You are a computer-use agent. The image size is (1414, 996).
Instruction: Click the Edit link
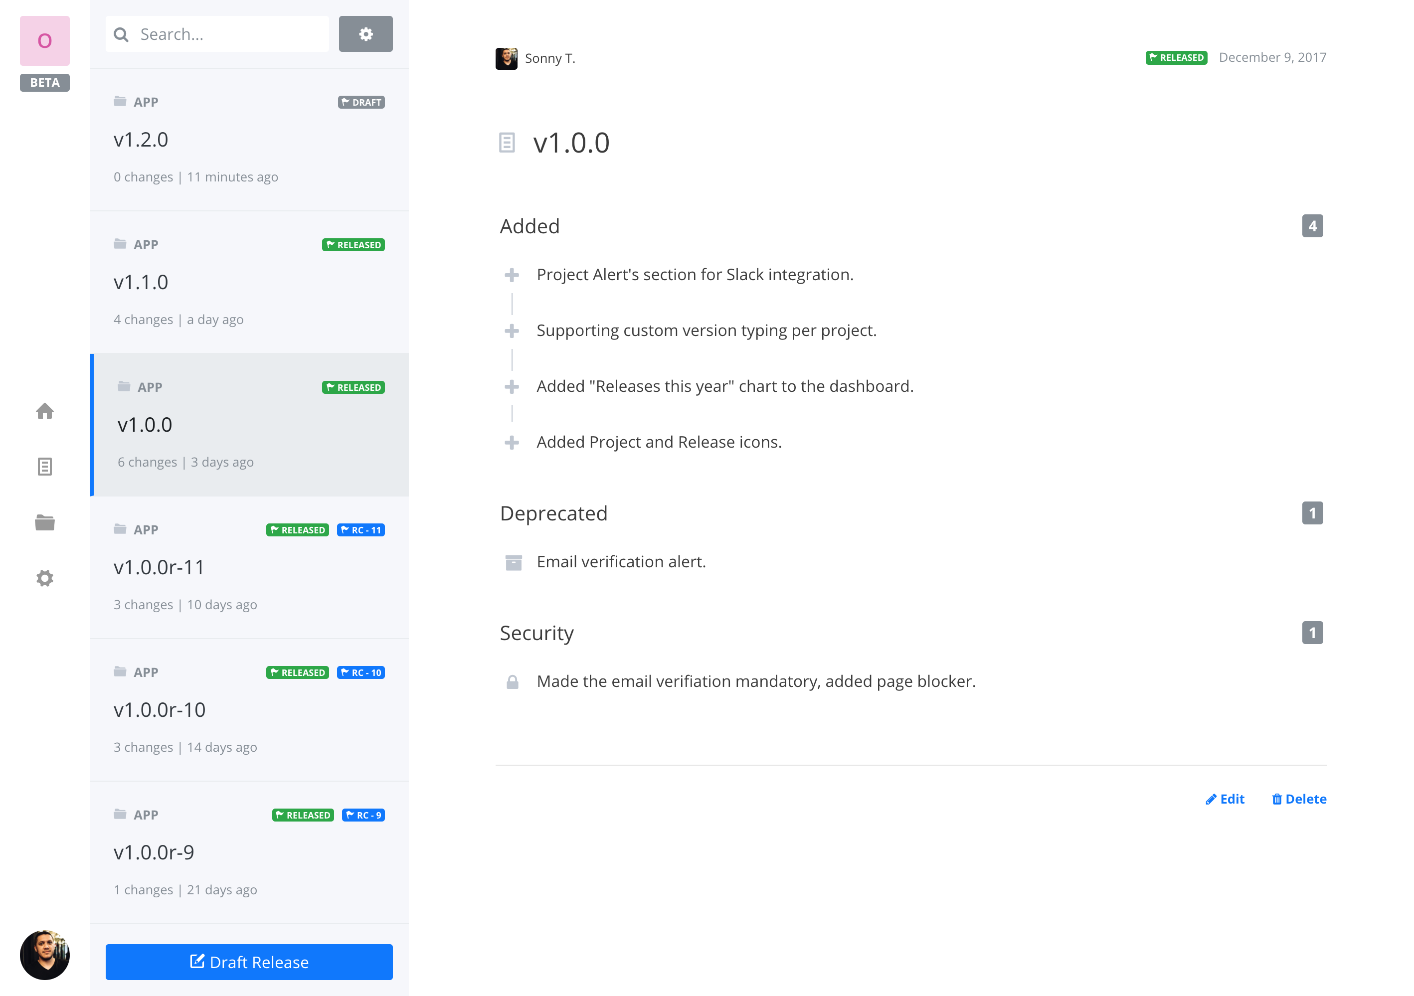(x=1225, y=799)
